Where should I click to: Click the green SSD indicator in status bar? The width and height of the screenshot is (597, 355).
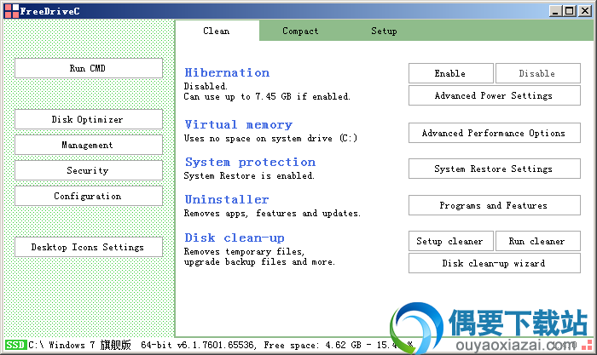(x=15, y=345)
